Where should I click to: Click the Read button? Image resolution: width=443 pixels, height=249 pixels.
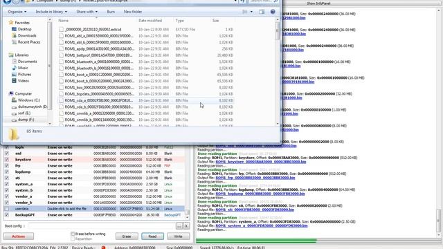point(152,237)
